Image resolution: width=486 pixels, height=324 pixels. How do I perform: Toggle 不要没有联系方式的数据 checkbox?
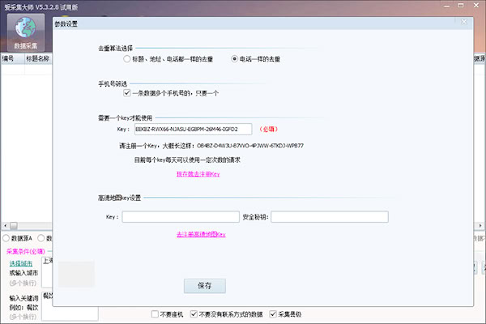pos(194,314)
